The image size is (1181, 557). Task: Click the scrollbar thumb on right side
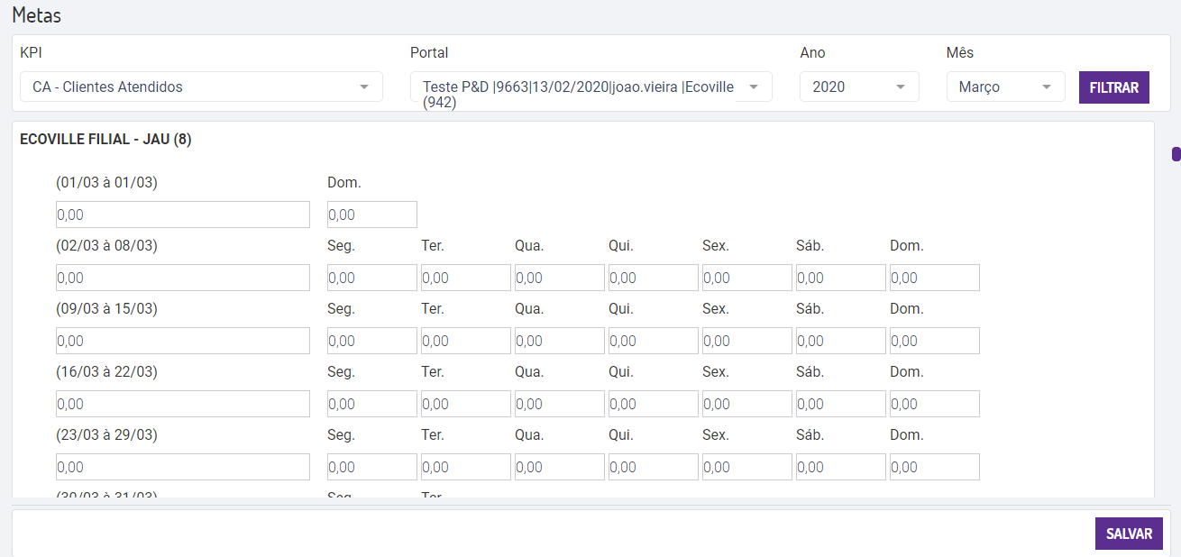point(1176,154)
